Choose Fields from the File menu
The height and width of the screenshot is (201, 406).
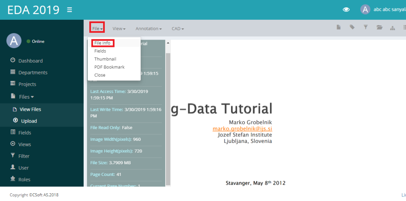pyautogui.click(x=100, y=51)
